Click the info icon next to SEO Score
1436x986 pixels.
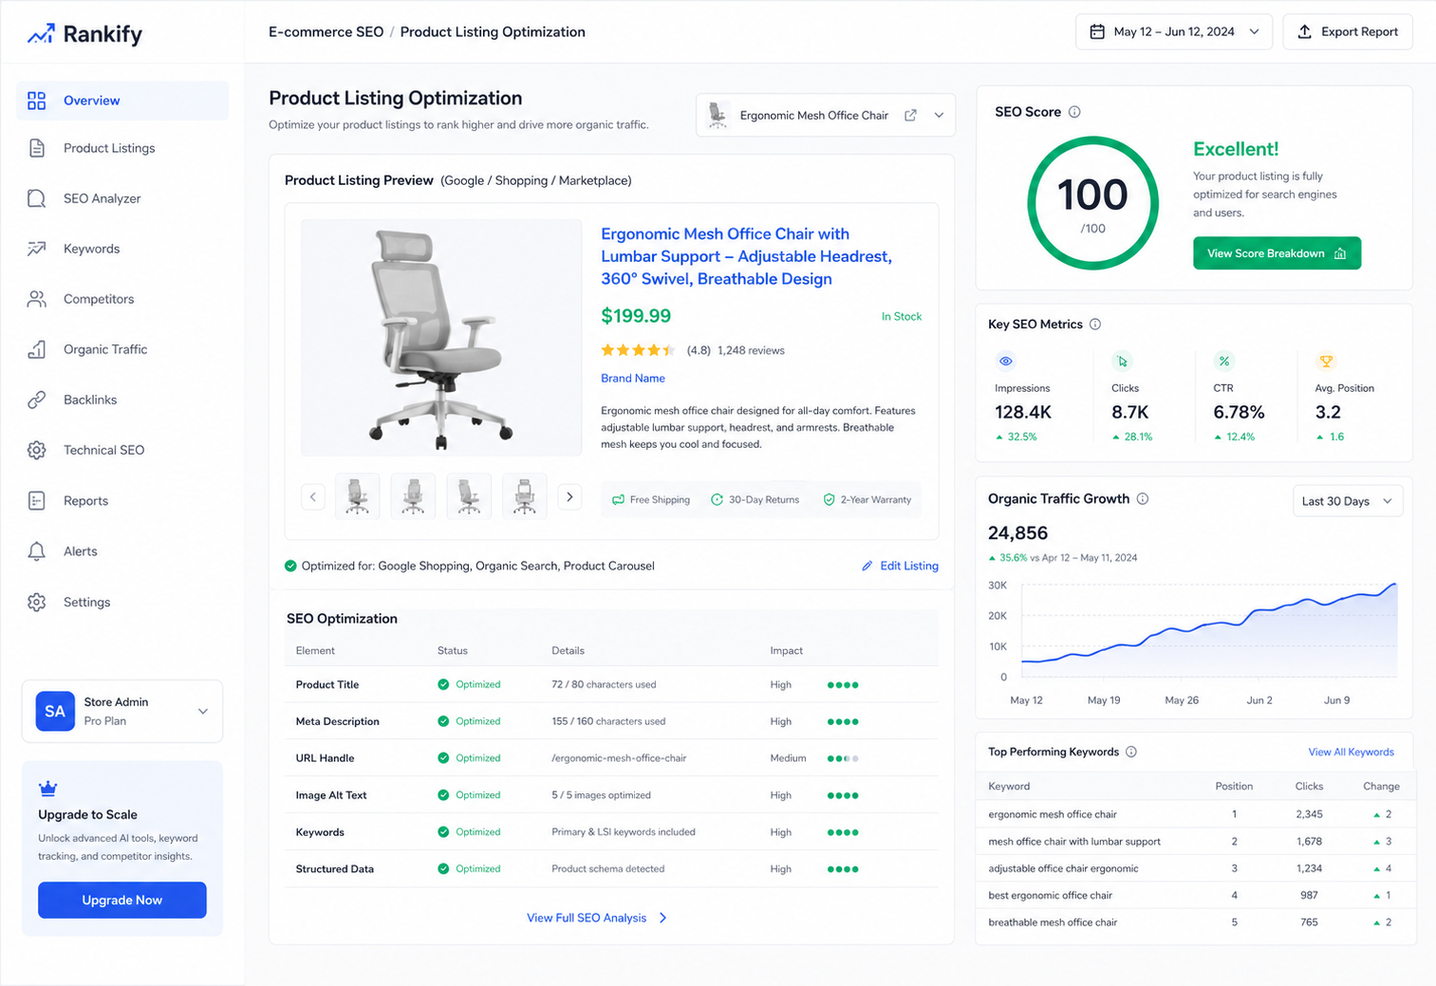[1074, 112]
